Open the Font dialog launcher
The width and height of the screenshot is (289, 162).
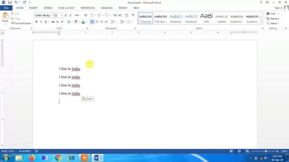coord(87,28)
